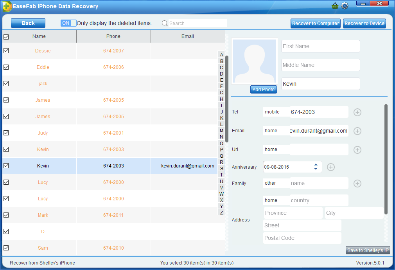Screen dimensions: 395x270
Task: Go back with the Back button
Action: [x=28, y=23]
